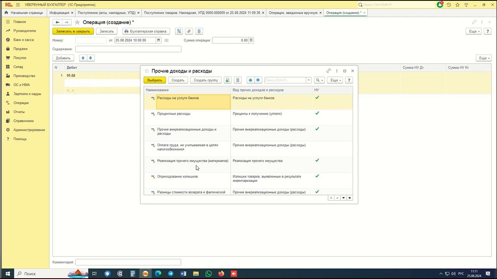This screenshot has height=279, width=497.
Task: Open Зарплата и кадры sidebar section
Action: click(x=27, y=94)
